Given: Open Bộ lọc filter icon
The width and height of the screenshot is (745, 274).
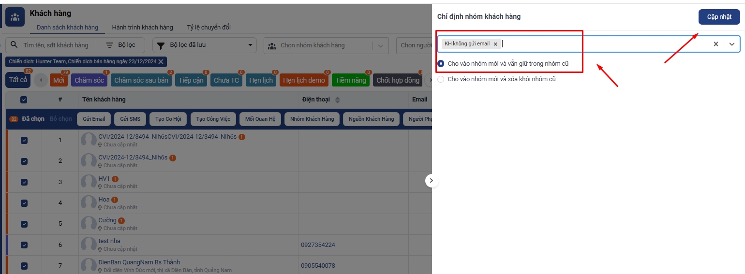Looking at the screenshot, I should [x=110, y=45].
